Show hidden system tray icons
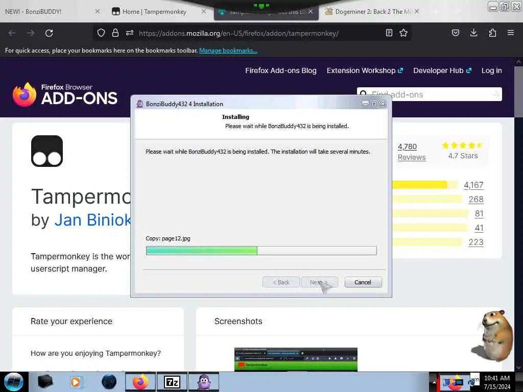Screen dimensions: 523x392 [434, 382]
